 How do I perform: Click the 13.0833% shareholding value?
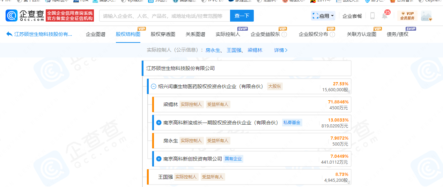tap(338, 120)
